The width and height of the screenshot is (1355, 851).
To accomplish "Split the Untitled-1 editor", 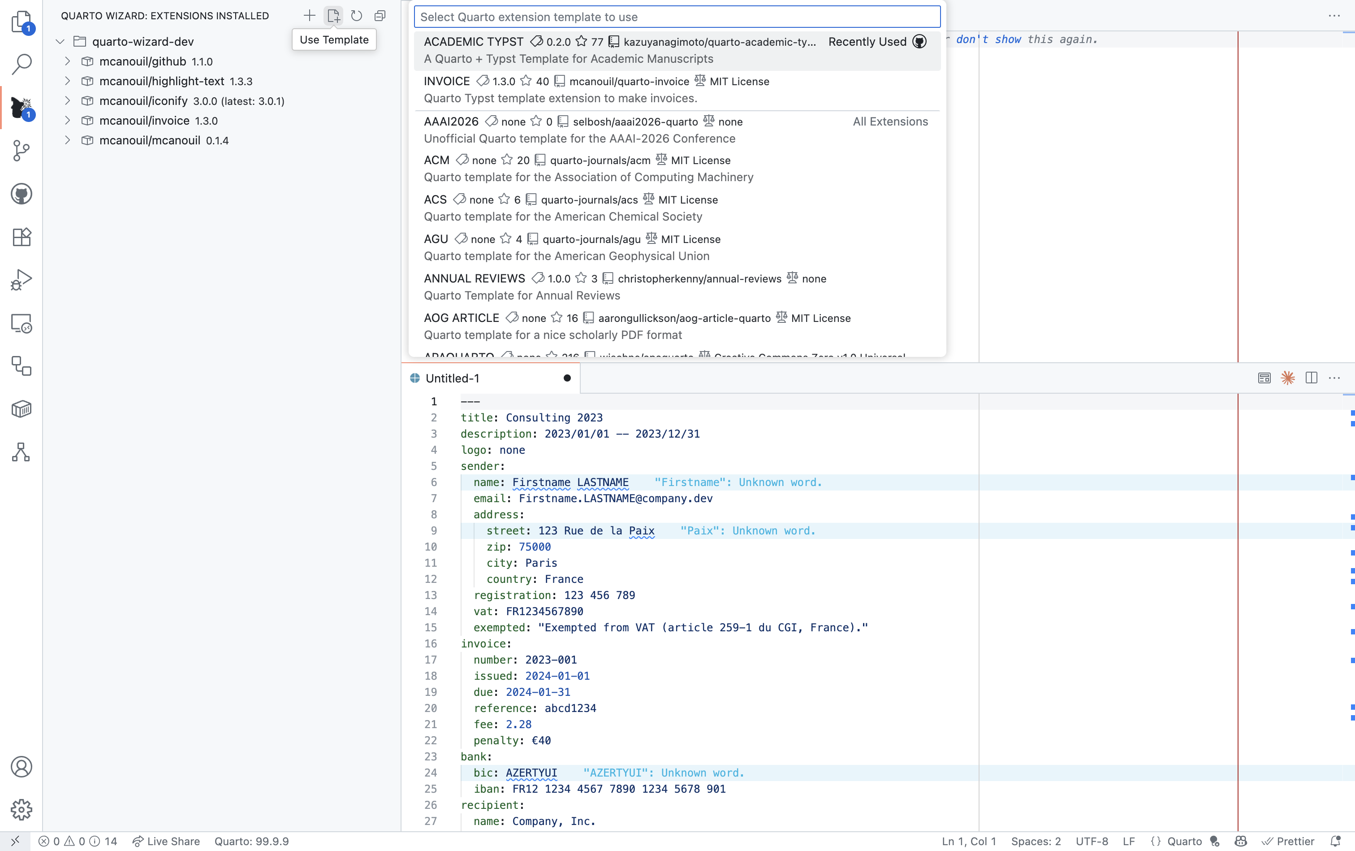I will (x=1311, y=378).
